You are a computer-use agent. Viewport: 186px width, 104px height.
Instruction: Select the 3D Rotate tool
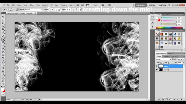tap(3, 75)
